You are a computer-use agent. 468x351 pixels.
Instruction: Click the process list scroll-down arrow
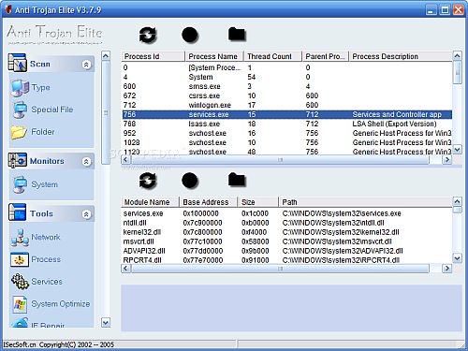click(457, 150)
